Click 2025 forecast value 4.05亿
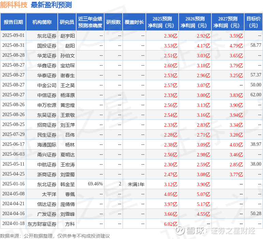 tap(170, 194)
